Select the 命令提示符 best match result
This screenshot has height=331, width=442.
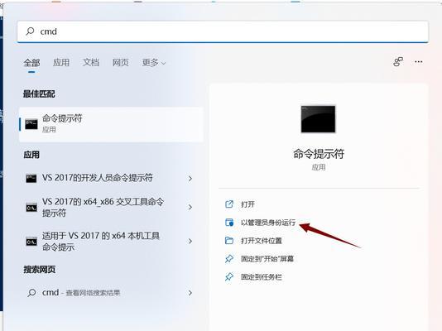(x=111, y=124)
